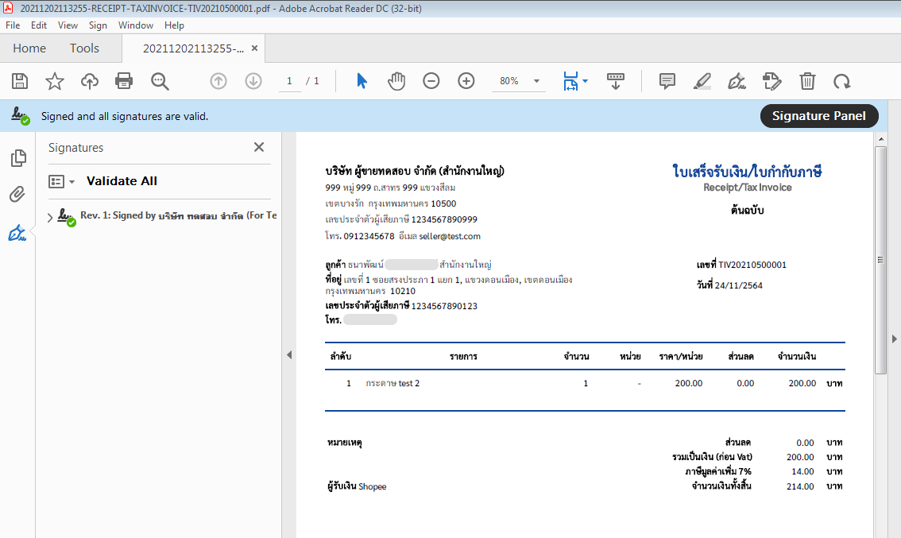Click Validate All in Signatures panel
Viewport: 901px width, 538px height.
point(122,181)
